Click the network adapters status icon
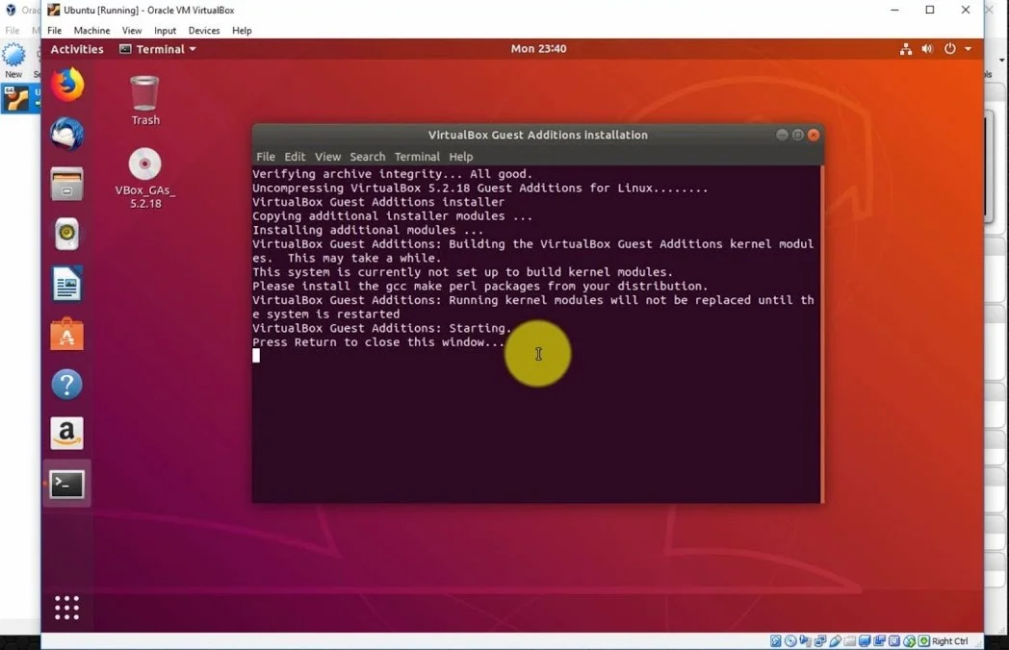The width and height of the screenshot is (1009, 650). coord(820,641)
